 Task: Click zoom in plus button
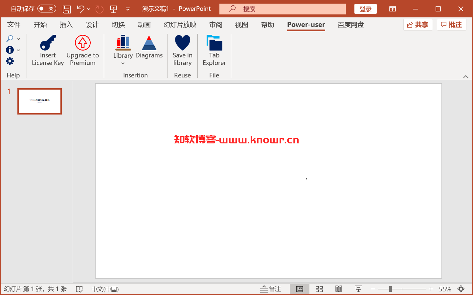431,289
